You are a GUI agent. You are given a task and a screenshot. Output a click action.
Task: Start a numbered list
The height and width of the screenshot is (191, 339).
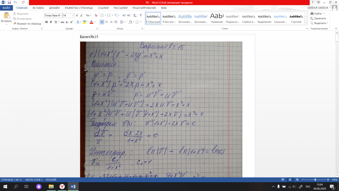click(109, 15)
